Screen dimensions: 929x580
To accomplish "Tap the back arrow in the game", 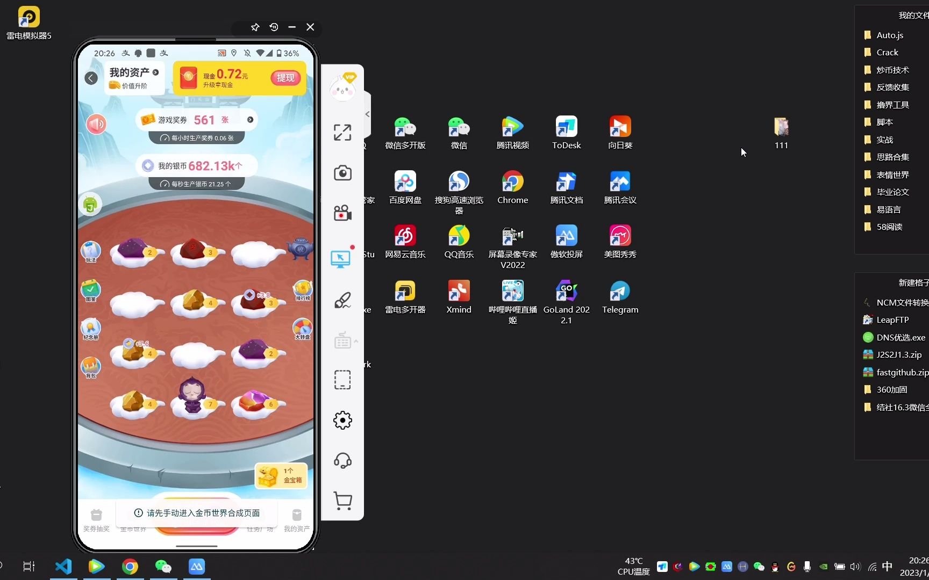I will tap(91, 78).
